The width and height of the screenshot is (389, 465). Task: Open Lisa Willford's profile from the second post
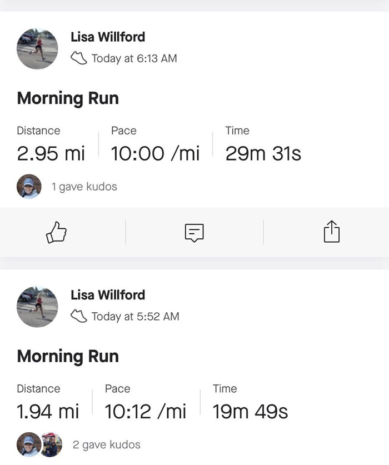pos(108,295)
